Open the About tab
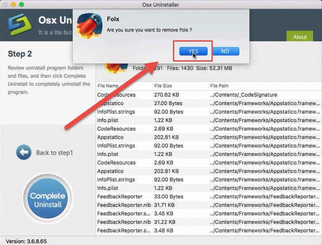Image resolution: width=322 pixels, height=245 pixels. pos(300,37)
